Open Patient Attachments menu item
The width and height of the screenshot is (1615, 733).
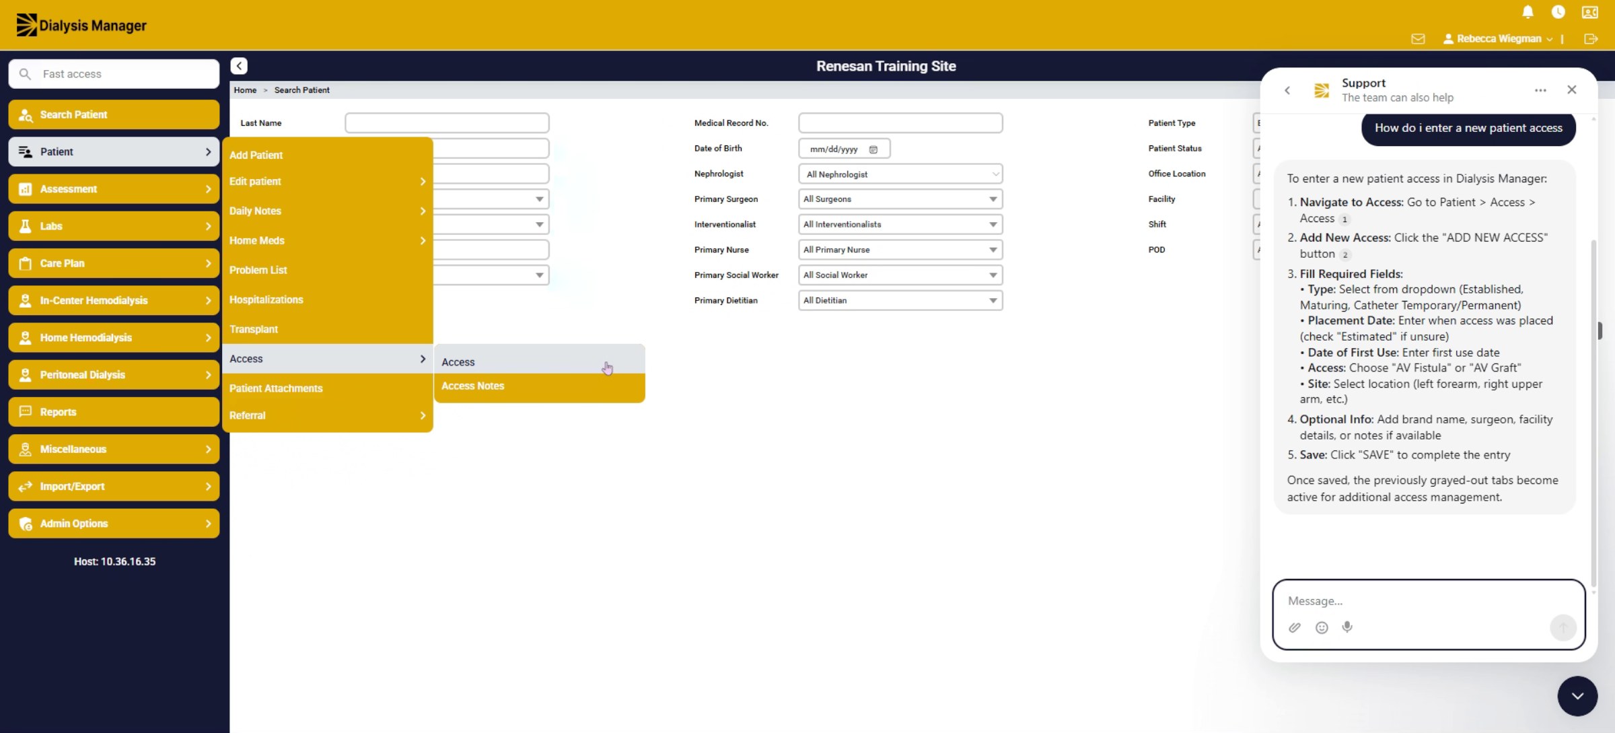pyautogui.click(x=327, y=388)
